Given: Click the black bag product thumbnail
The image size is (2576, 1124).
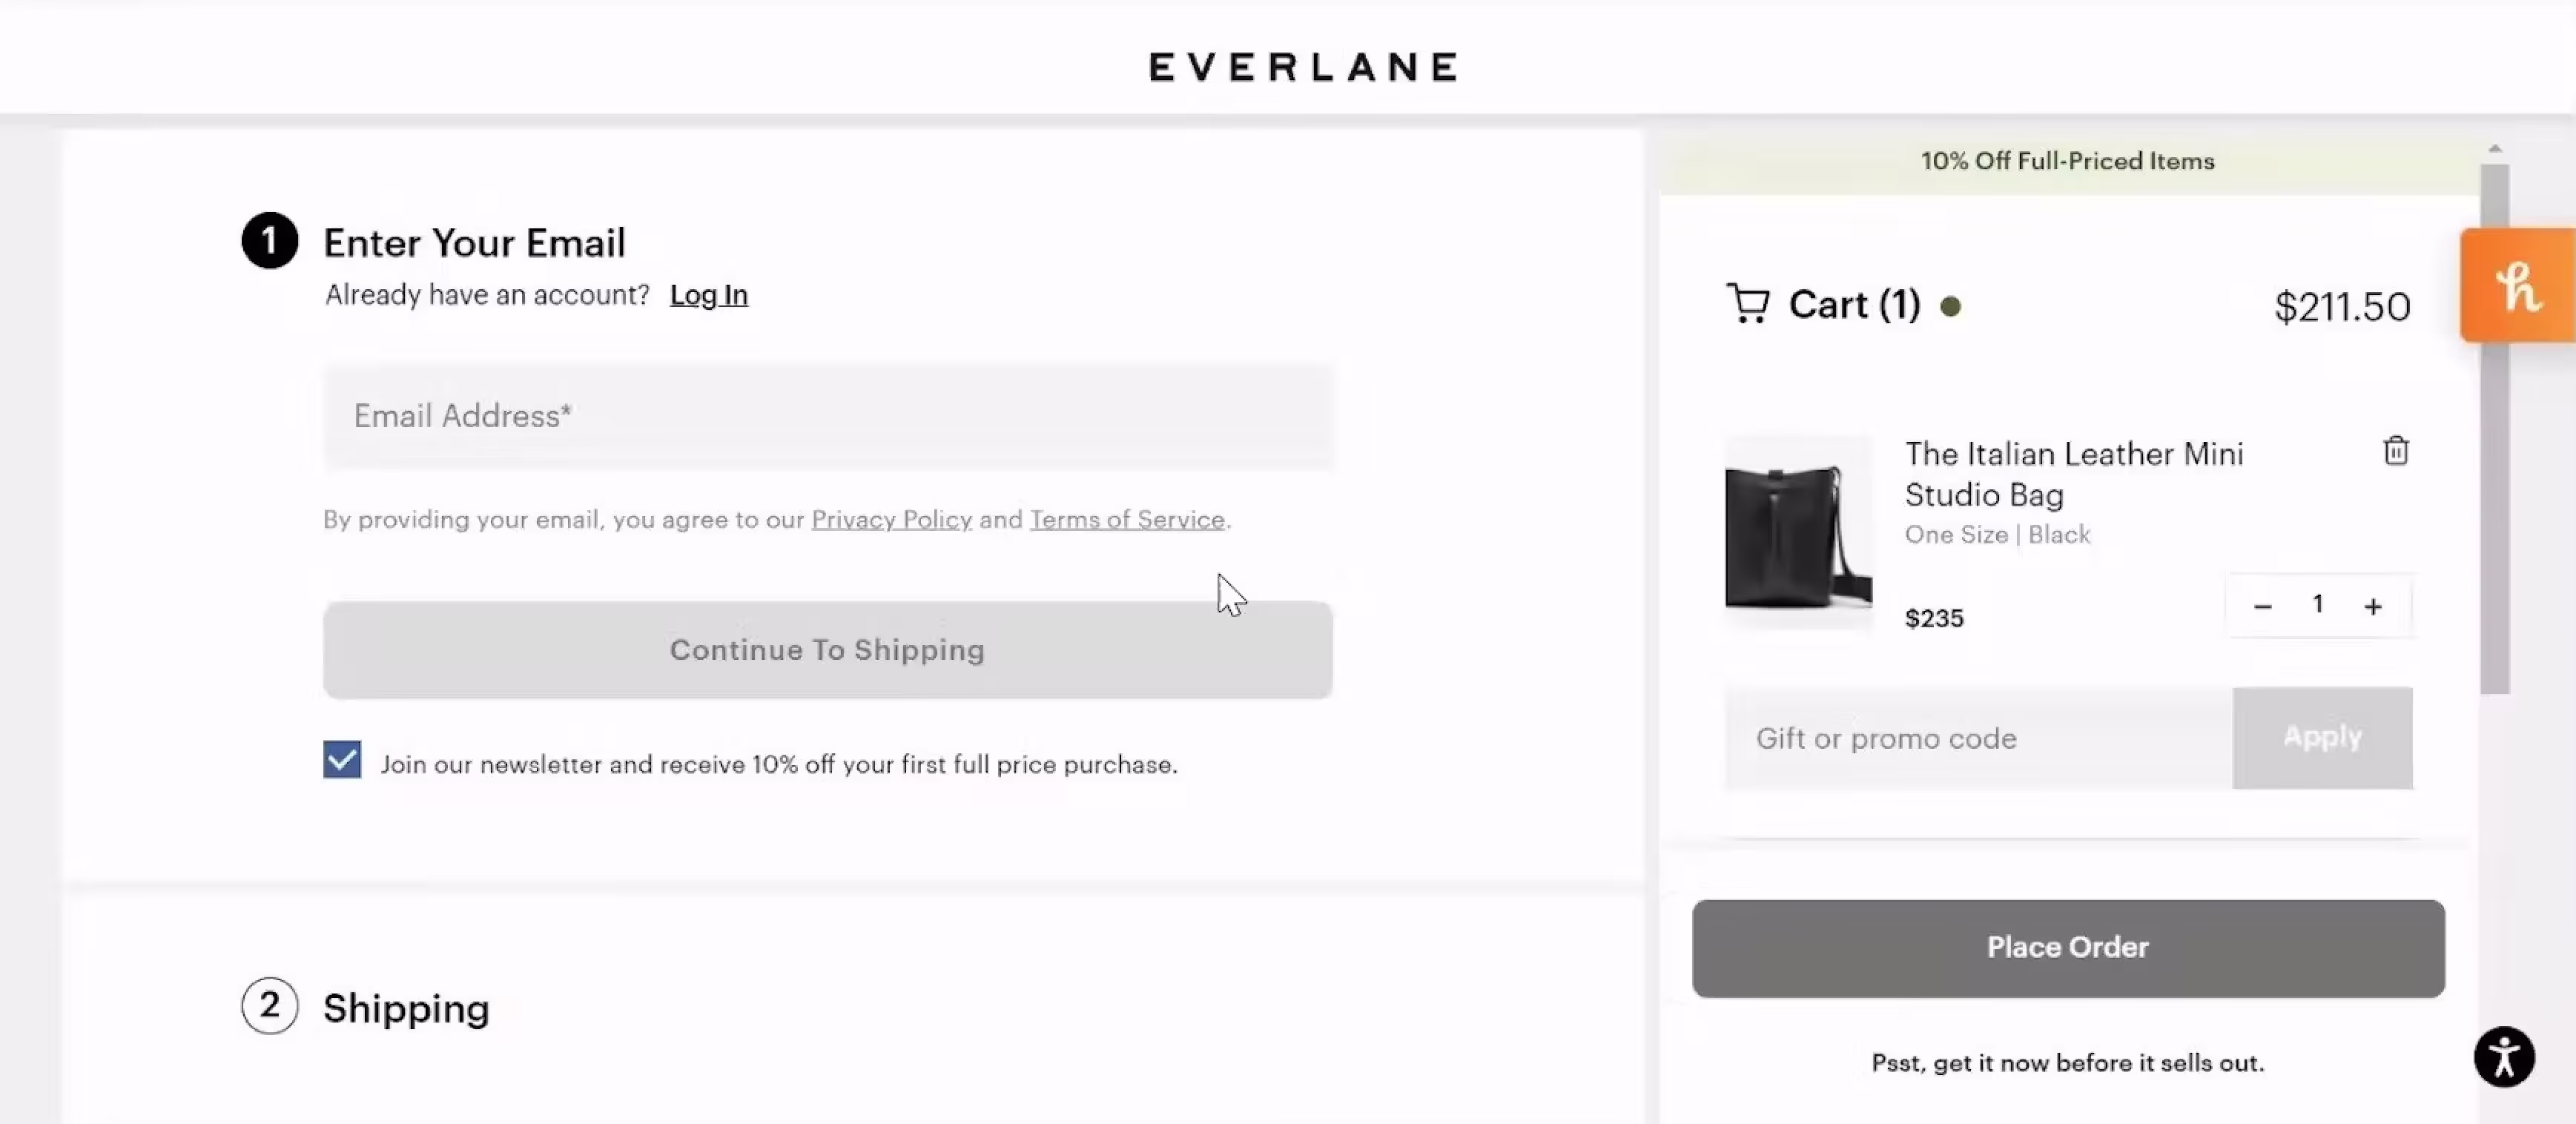Looking at the screenshot, I should pos(1798,533).
